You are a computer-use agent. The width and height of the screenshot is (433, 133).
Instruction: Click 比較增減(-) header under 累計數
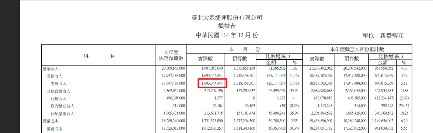[x=390, y=56]
